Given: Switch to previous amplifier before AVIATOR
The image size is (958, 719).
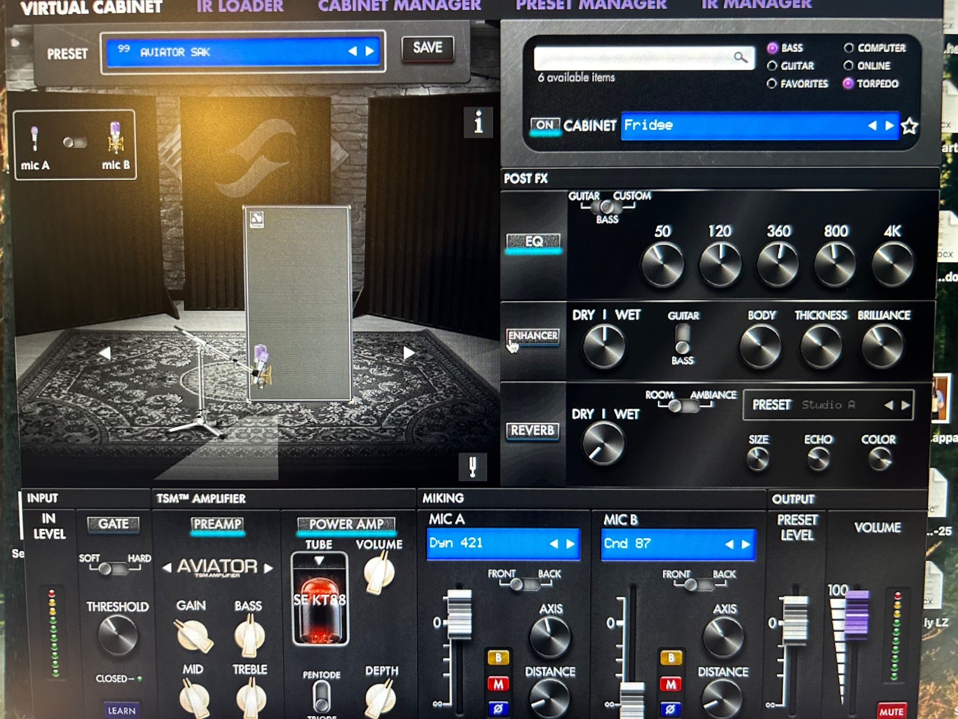Looking at the screenshot, I should (x=167, y=568).
